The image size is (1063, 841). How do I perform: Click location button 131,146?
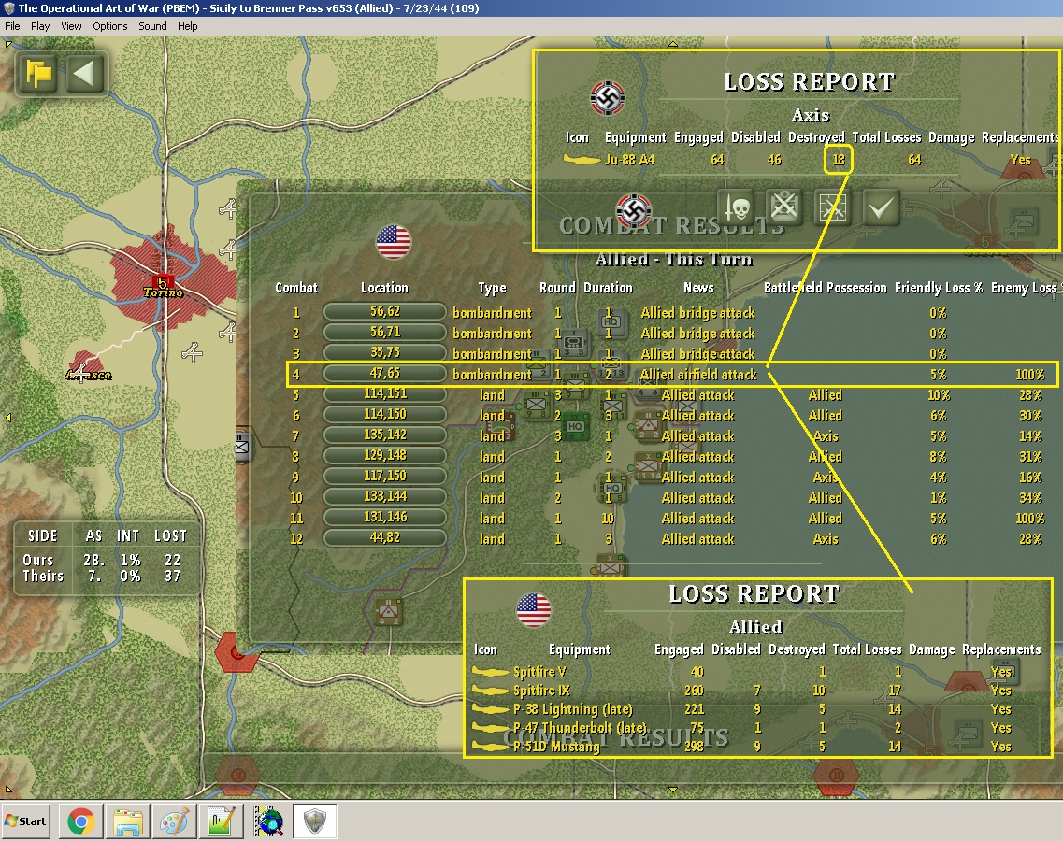384,517
